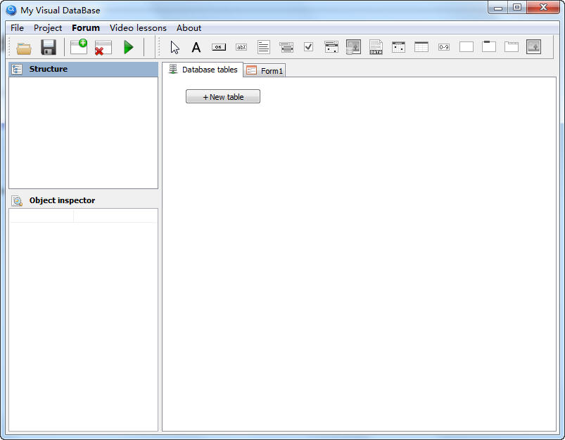
Task: Pick the Label component (letter A)
Action: click(196, 47)
